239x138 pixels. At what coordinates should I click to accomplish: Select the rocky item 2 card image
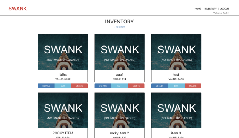pyautogui.click(x=119, y=110)
